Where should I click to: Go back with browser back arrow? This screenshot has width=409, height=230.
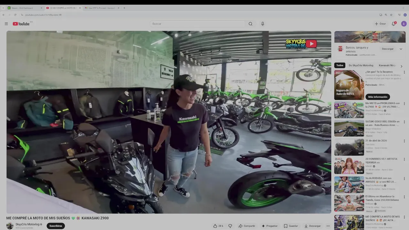coord(4,15)
